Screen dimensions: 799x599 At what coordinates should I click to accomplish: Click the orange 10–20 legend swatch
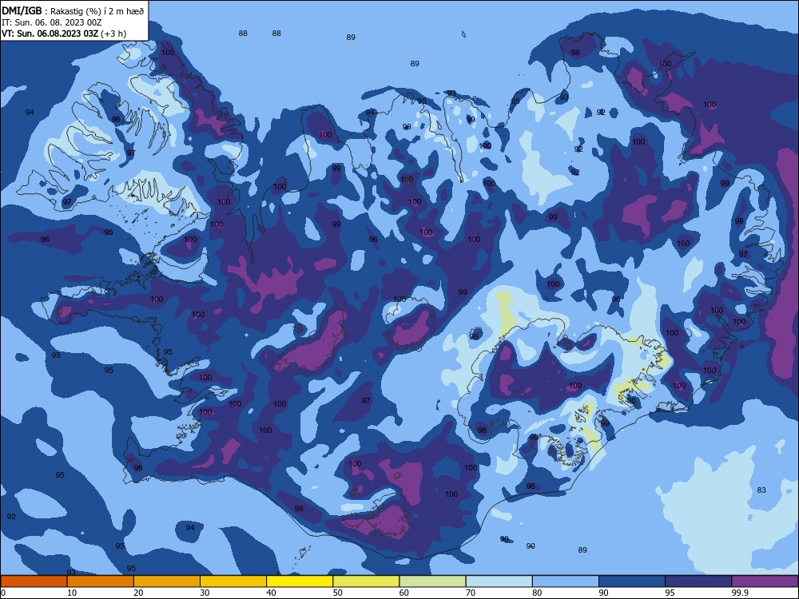(101, 581)
